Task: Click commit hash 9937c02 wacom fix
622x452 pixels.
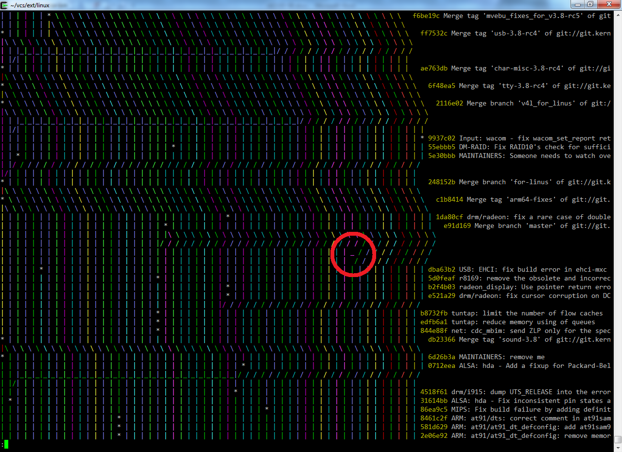Action: coord(442,138)
